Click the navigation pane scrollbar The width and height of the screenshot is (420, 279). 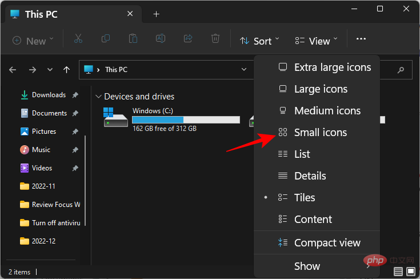point(85,180)
